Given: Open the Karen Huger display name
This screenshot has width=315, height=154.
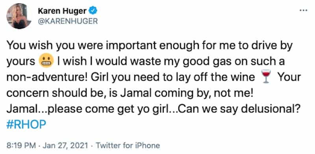Looking at the screenshot, I should tap(62, 11).
